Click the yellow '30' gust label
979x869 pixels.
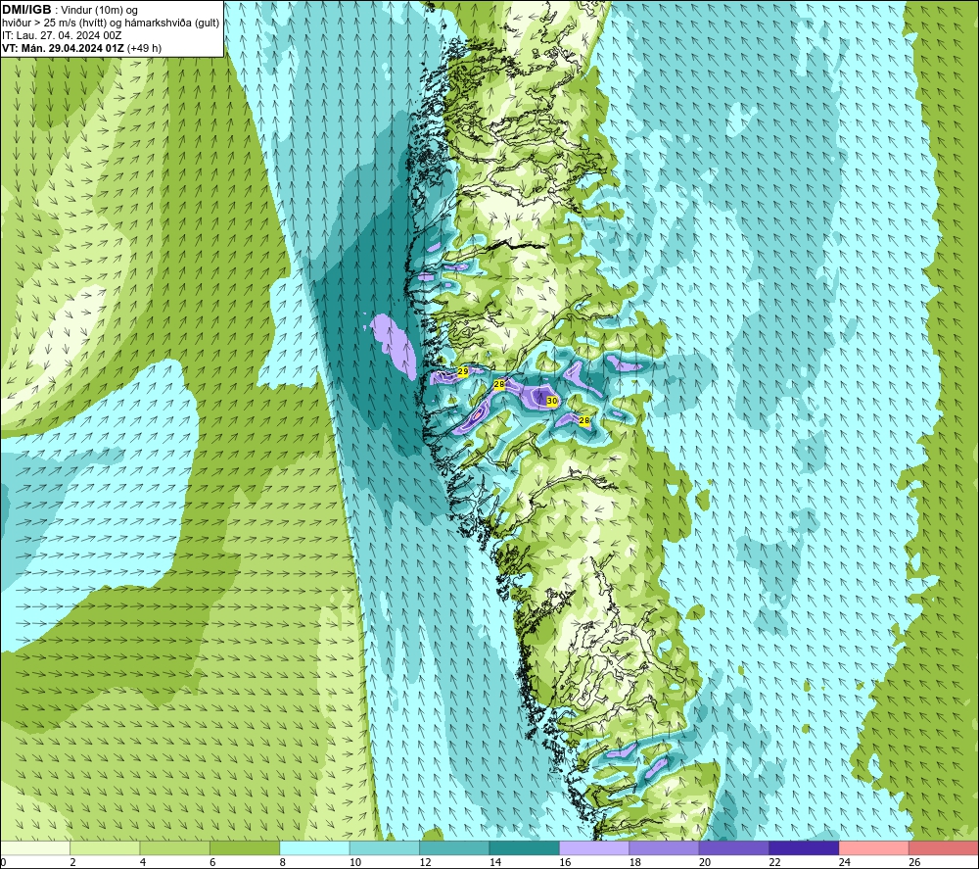pyautogui.click(x=552, y=401)
